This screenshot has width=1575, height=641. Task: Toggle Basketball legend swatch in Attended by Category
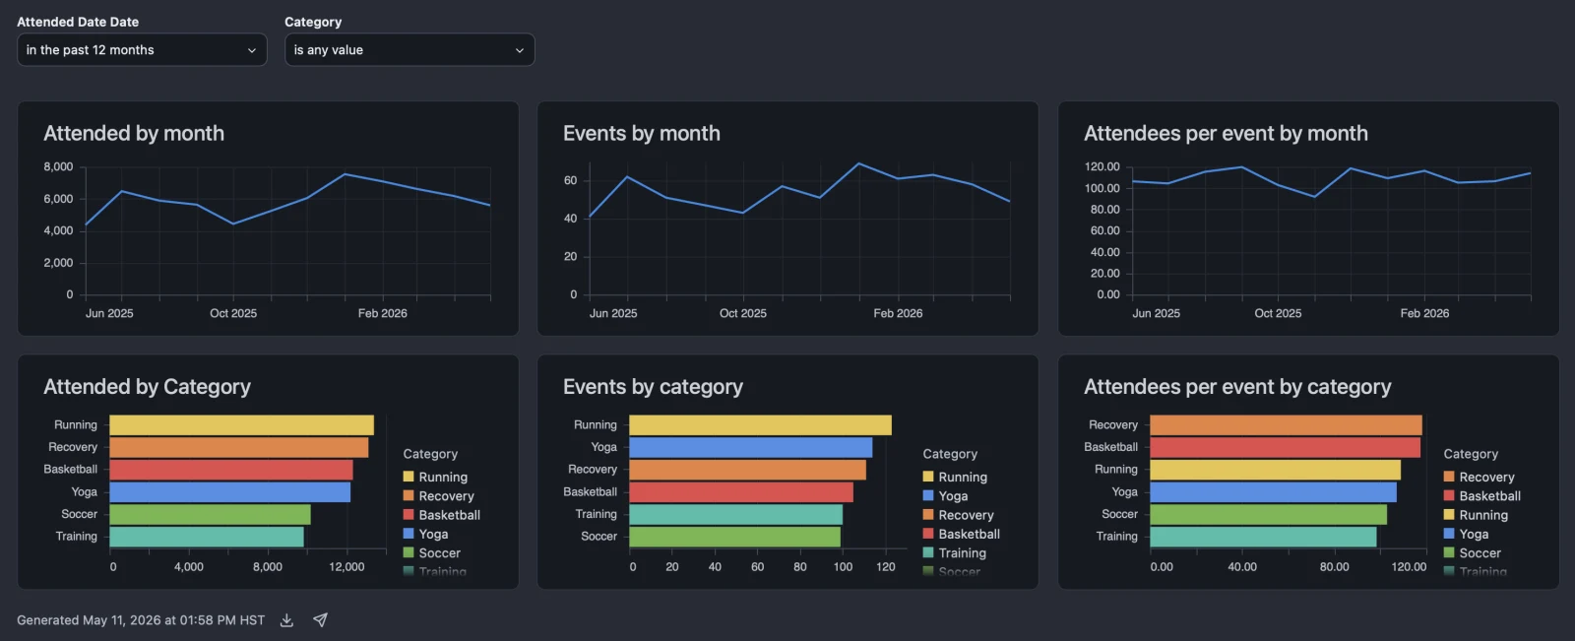tap(409, 515)
